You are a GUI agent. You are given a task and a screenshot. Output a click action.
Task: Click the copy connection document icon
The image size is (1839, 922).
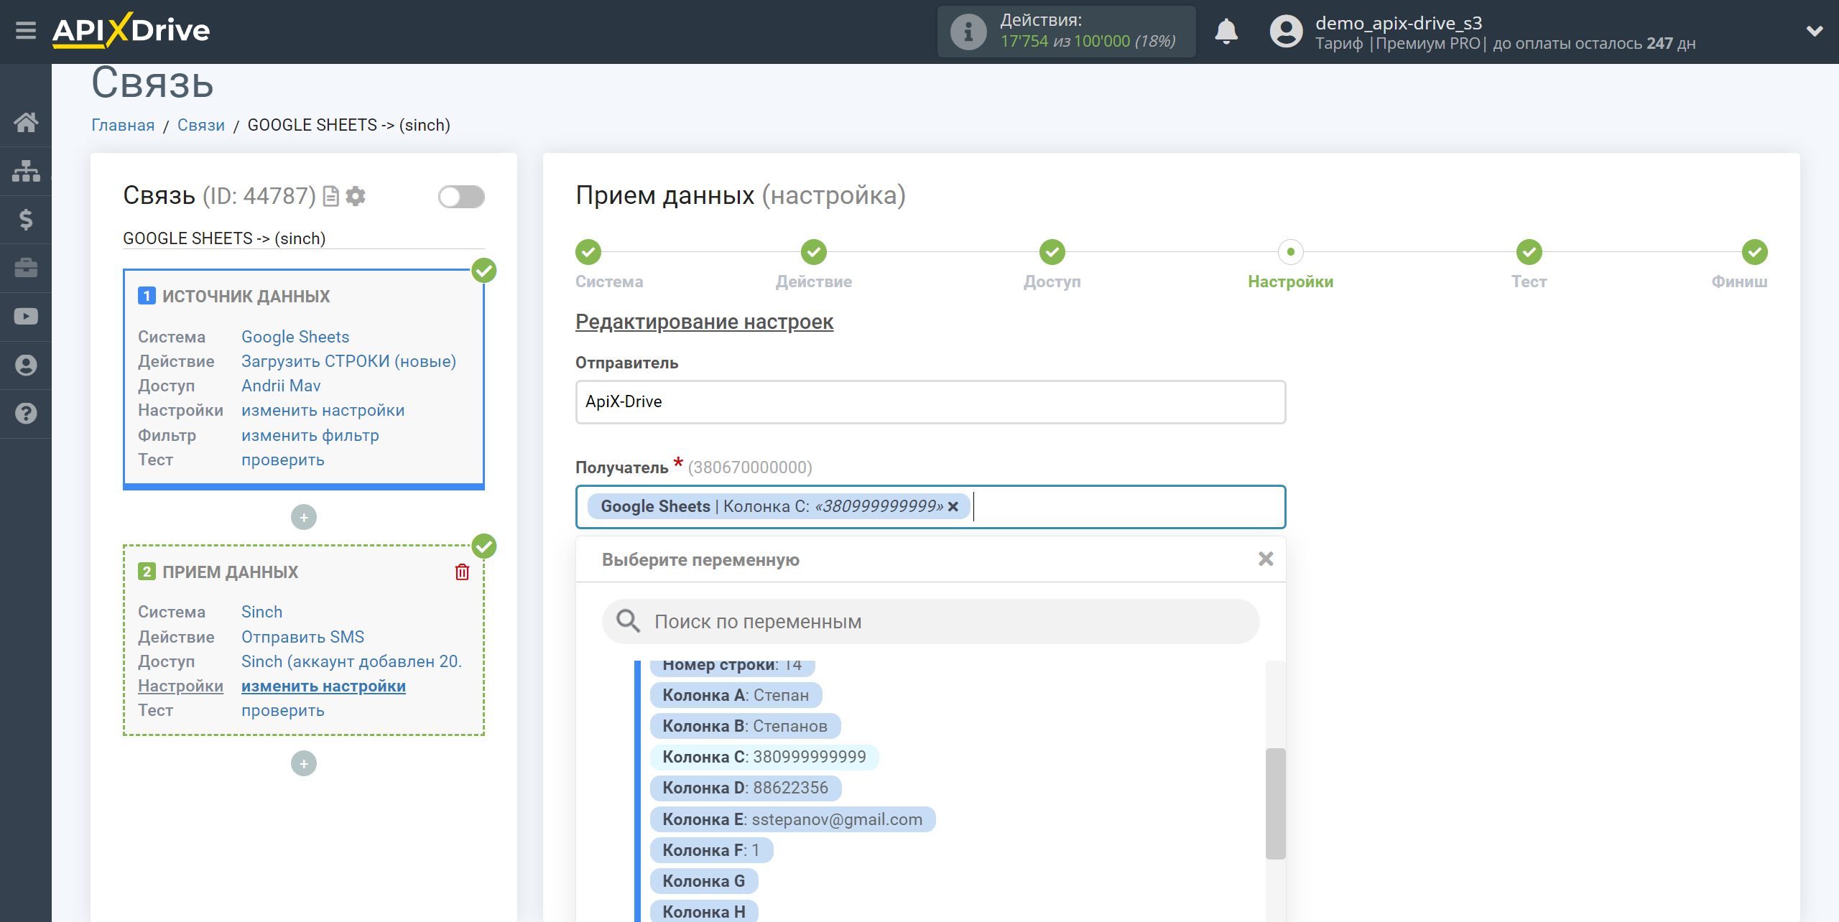[x=330, y=196]
